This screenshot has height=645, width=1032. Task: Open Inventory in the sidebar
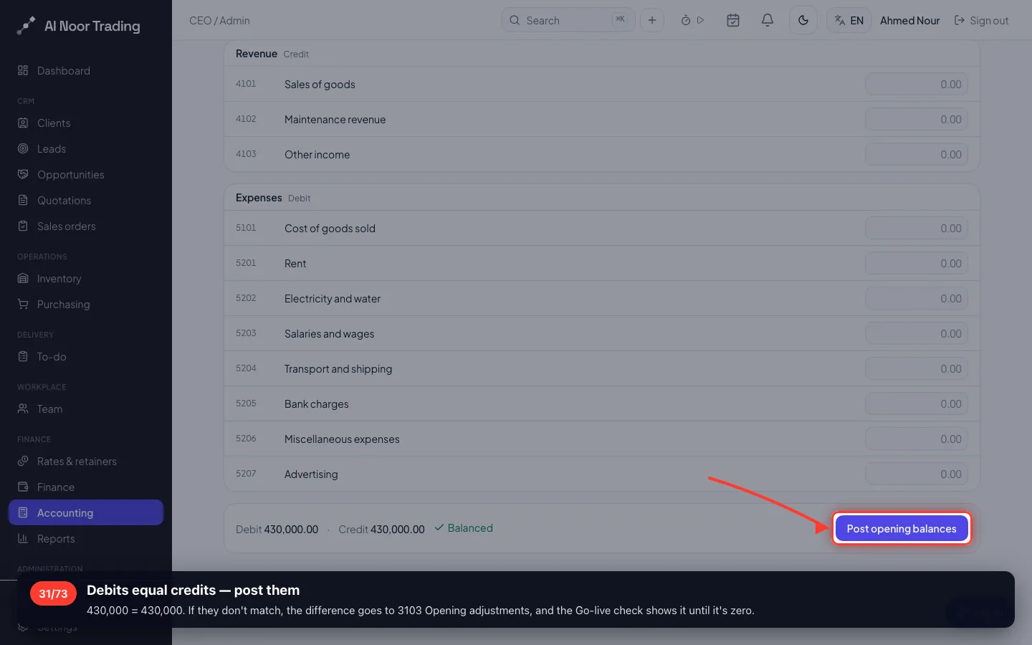(x=86, y=278)
